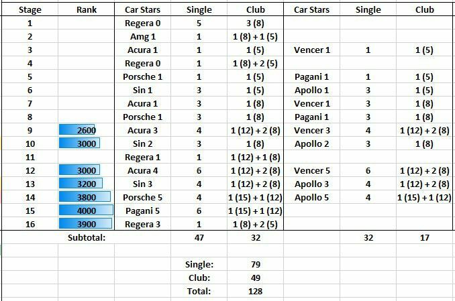The width and height of the screenshot is (455, 301).
Task: Select the Apollo 5 cell
Action: click(312, 197)
